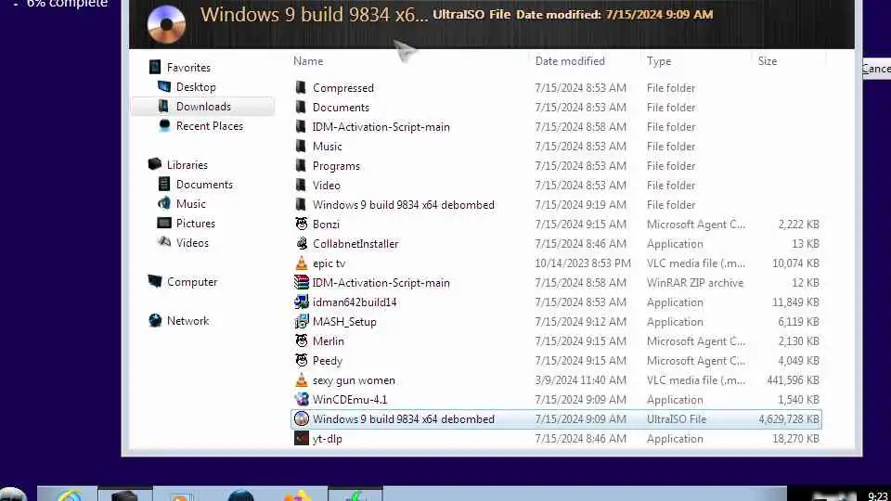This screenshot has height=501, width=891.
Task: Select Network in the navigation pane
Action: (x=188, y=320)
